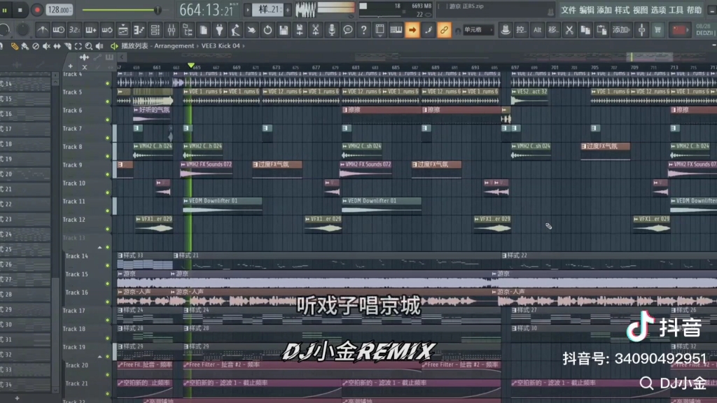Open the 添加 dropdown in toolbar

[x=622, y=30]
